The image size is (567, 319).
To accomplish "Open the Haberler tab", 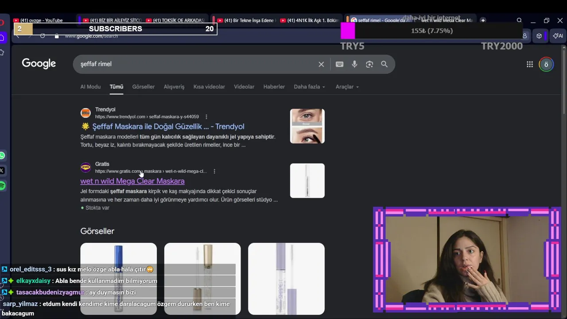I will click(x=274, y=87).
